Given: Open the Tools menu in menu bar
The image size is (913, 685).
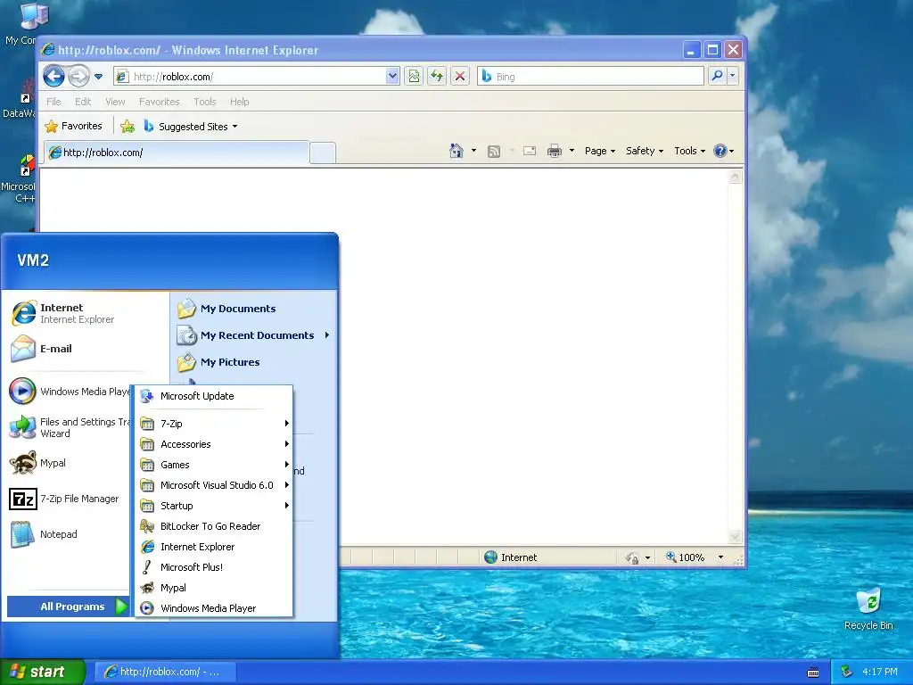Looking at the screenshot, I should (x=205, y=102).
